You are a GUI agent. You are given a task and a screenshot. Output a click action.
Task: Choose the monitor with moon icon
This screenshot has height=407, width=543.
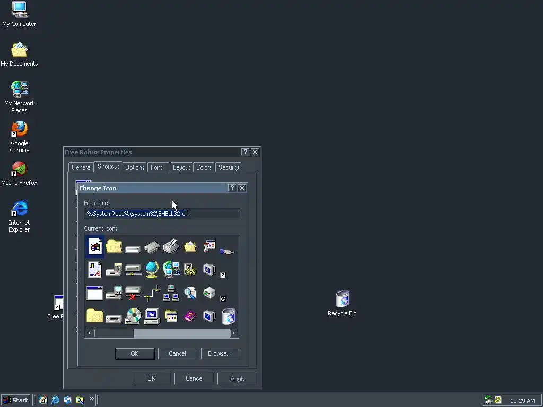click(x=209, y=270)
